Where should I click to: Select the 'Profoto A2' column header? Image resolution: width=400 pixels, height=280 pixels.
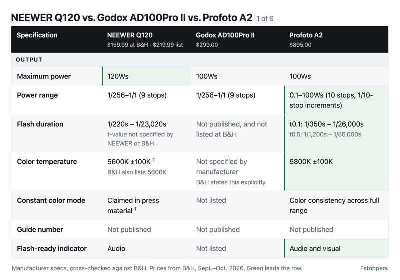coord(306,35)
